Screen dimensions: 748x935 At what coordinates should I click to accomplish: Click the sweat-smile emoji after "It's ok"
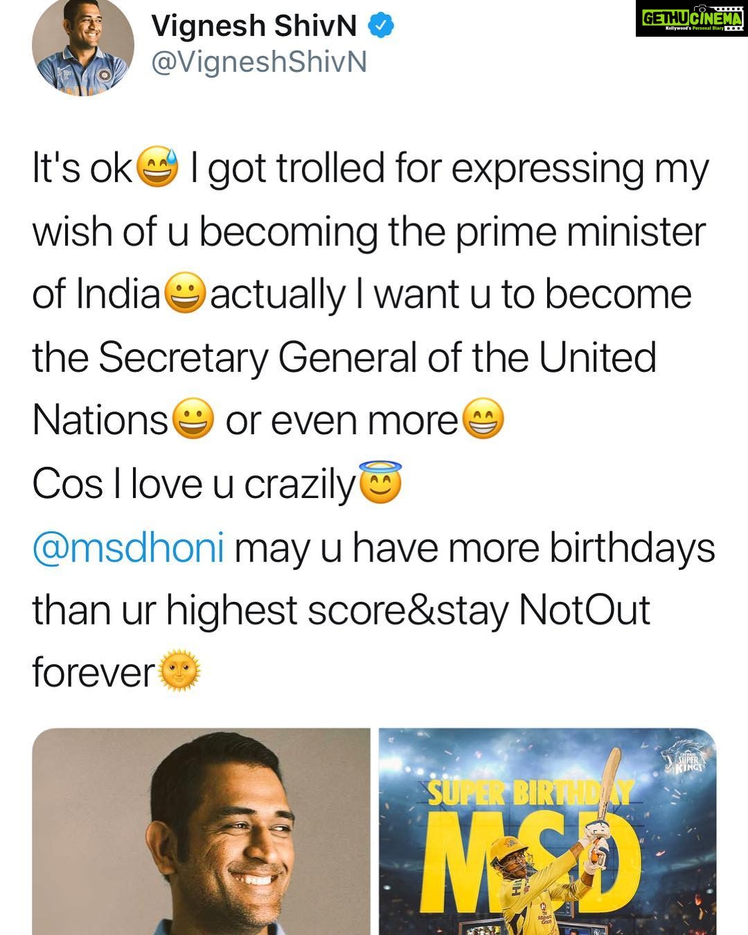tap(158, 168)
